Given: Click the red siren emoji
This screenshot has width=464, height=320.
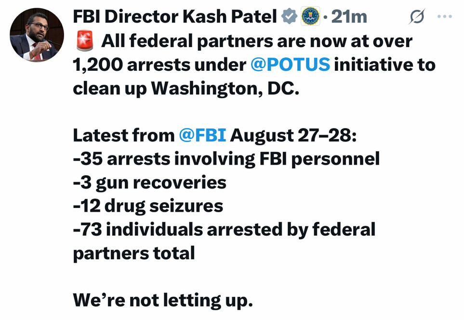Looking at the screenshot, I should 85,41.
